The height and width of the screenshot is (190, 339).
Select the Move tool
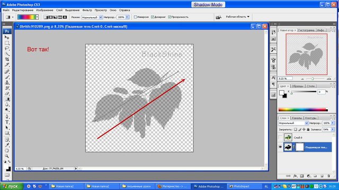coord(7,37)
